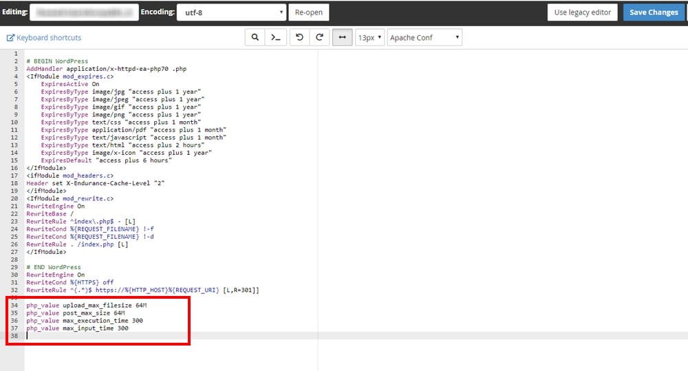Click the Header set X-Endurance-Cache-Level line
The height and width of the screenshot is (371, 688).
click(96, 183)
